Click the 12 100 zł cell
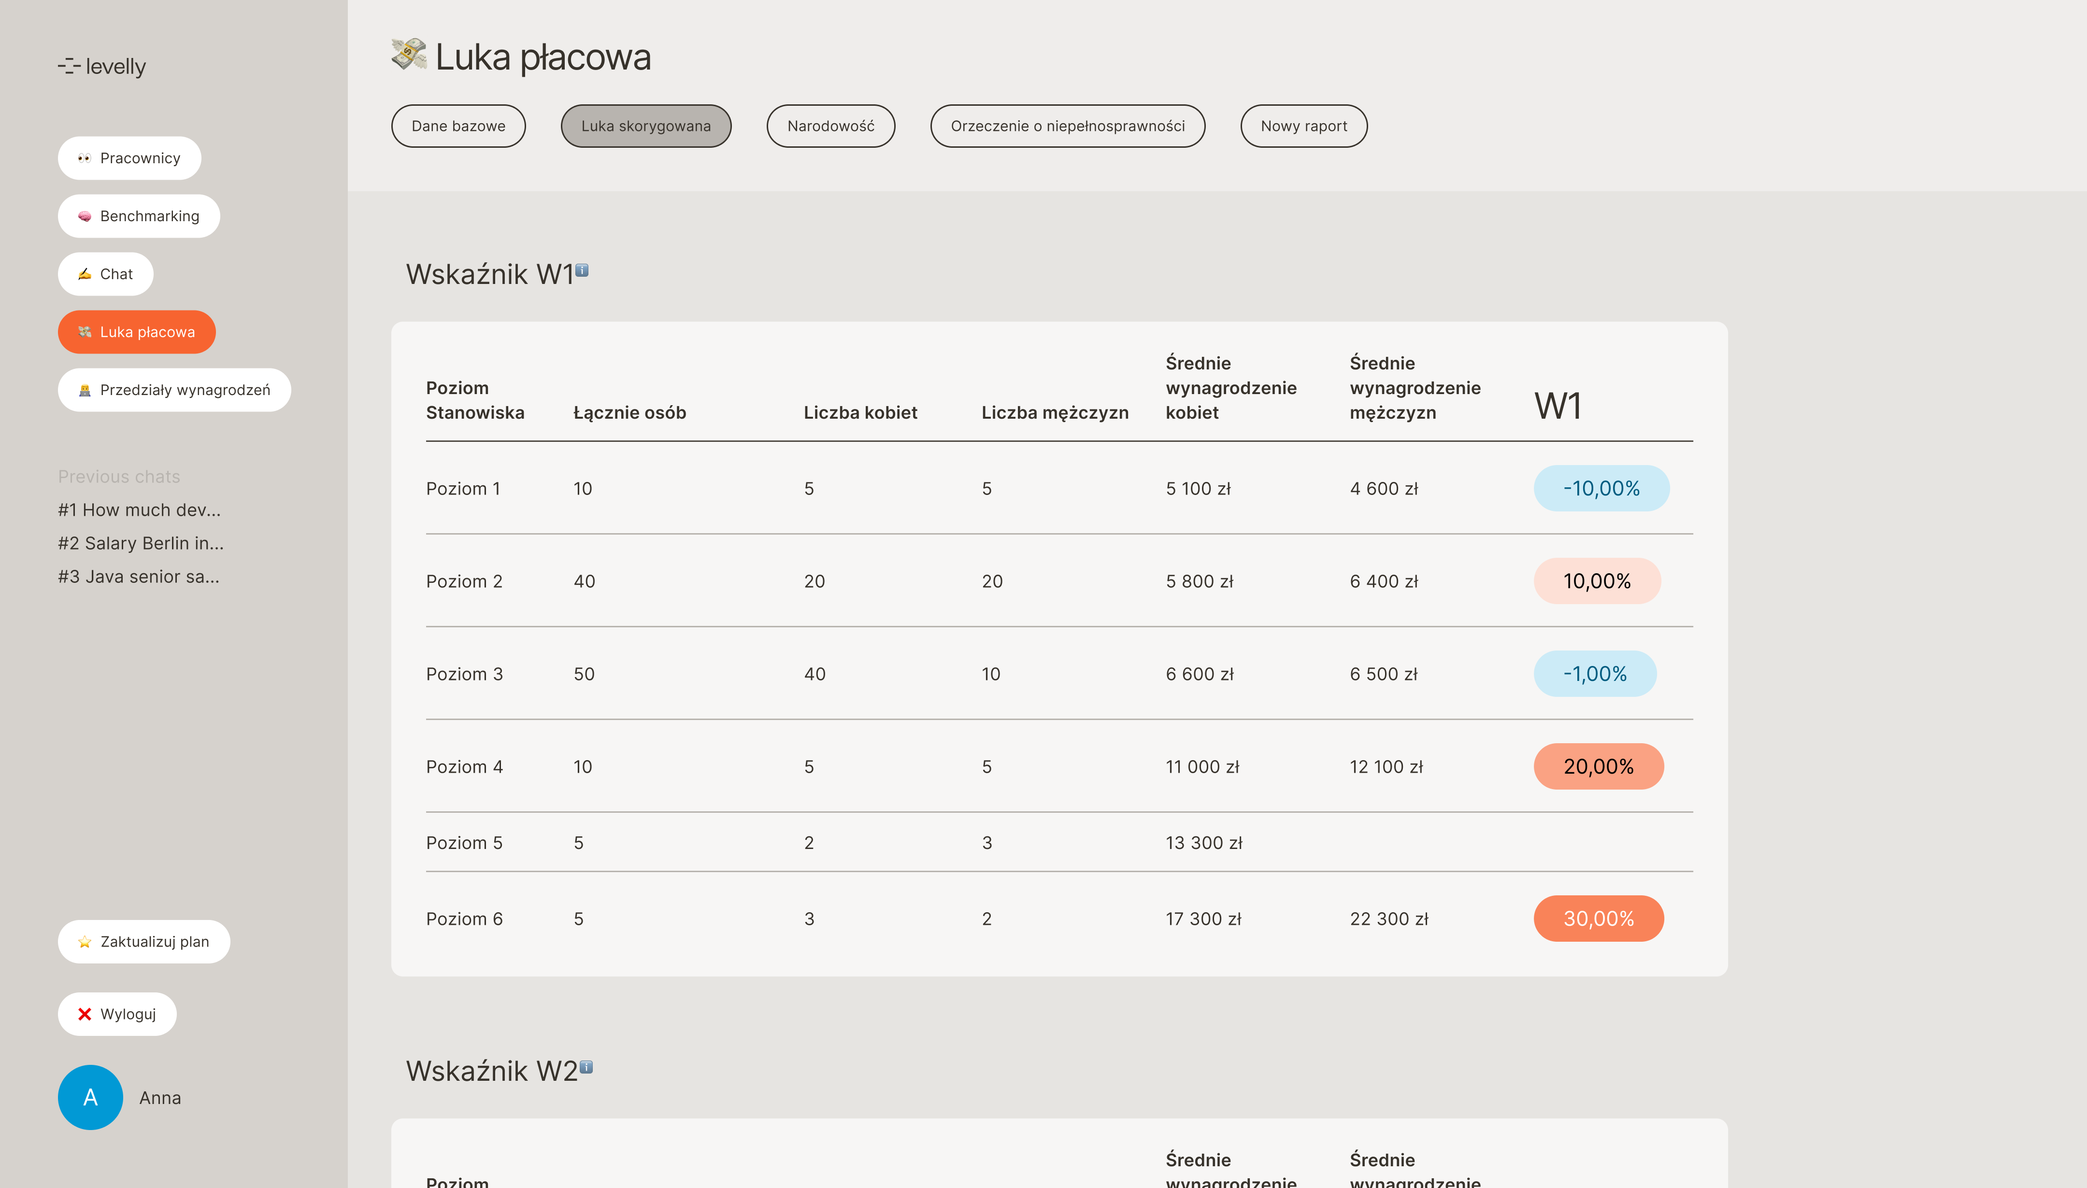This screenshot has width=2087, height=1188. (x=1386, y=767)
